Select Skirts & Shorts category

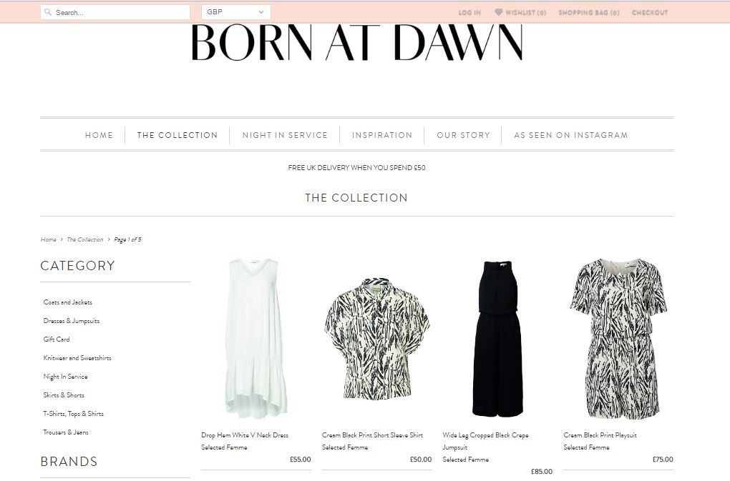64,395
